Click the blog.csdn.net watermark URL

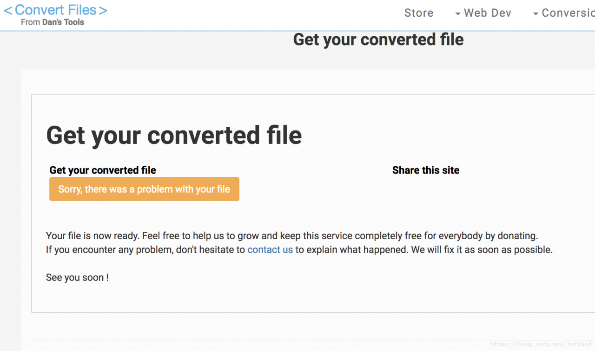pyautogui.click(x=541, y=344)
